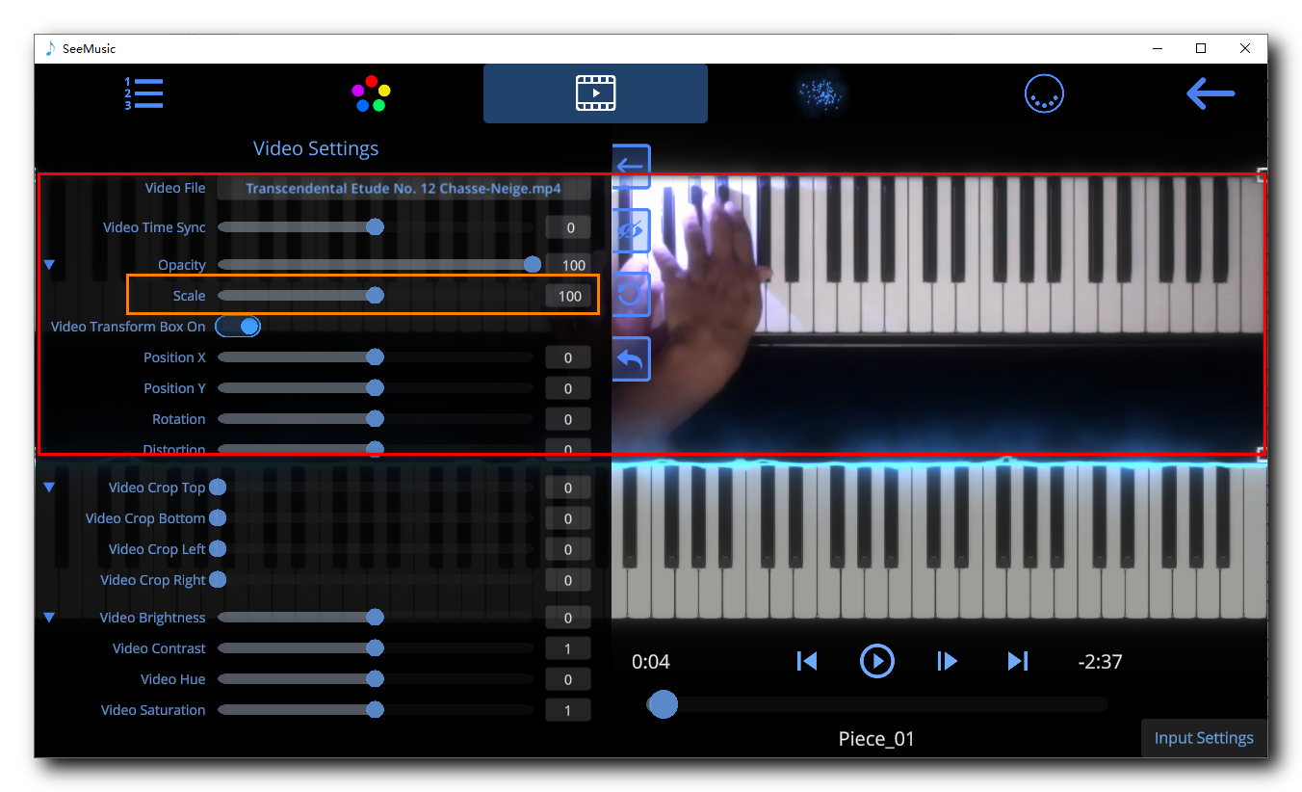Toggle the crossed-eye visibility button
Screen dimensions: 1302x792
click(x=631, y=231)
